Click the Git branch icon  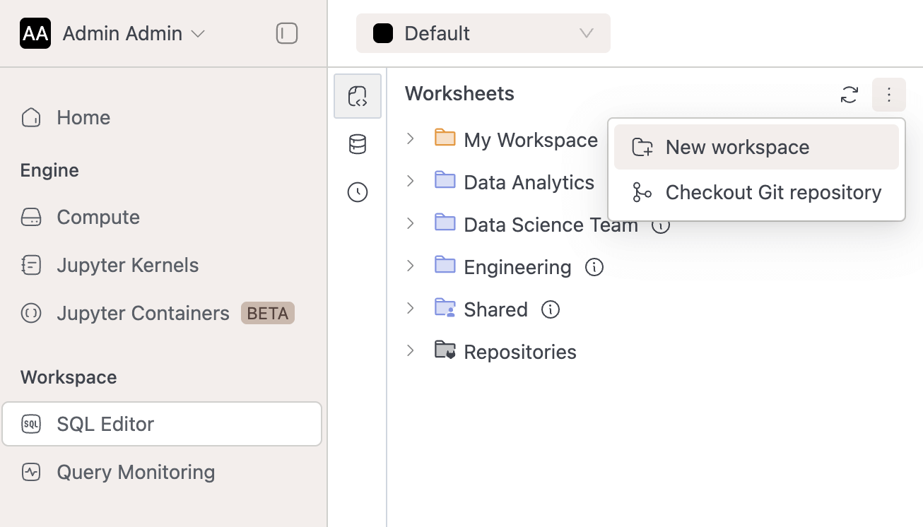[642, 192]
